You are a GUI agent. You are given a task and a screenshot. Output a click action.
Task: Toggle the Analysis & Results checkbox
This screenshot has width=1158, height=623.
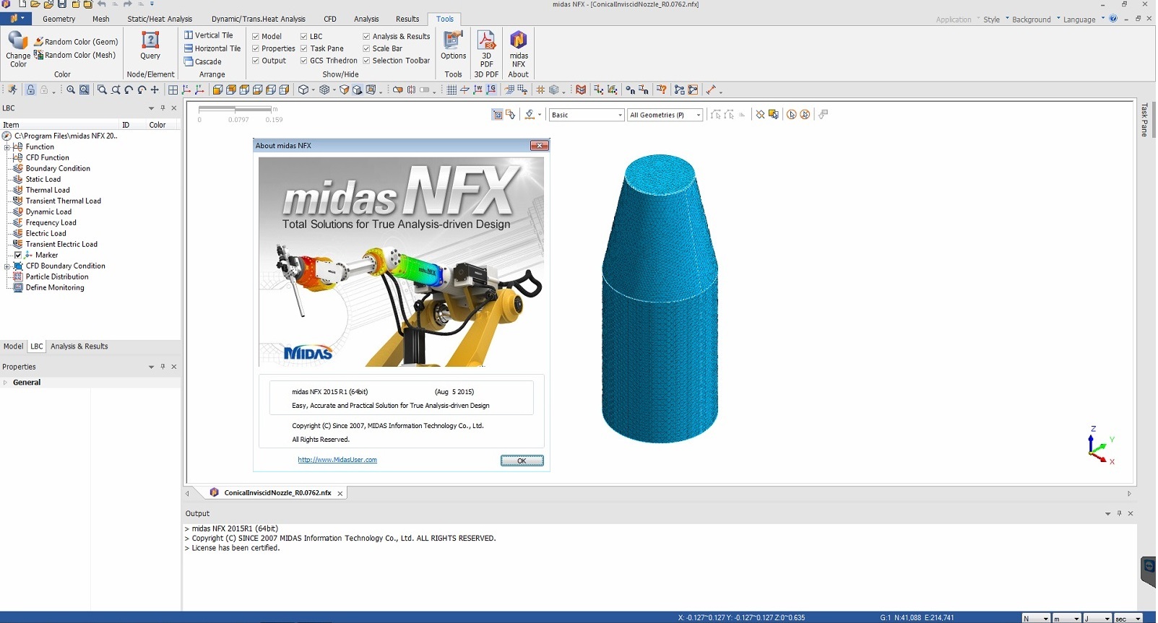(366, 36)
